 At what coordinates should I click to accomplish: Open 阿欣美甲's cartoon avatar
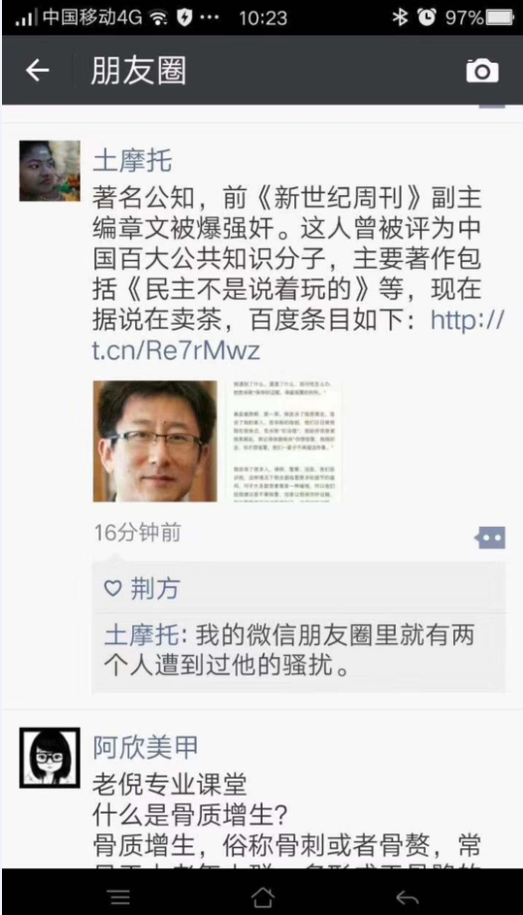[x=50, y=758]
